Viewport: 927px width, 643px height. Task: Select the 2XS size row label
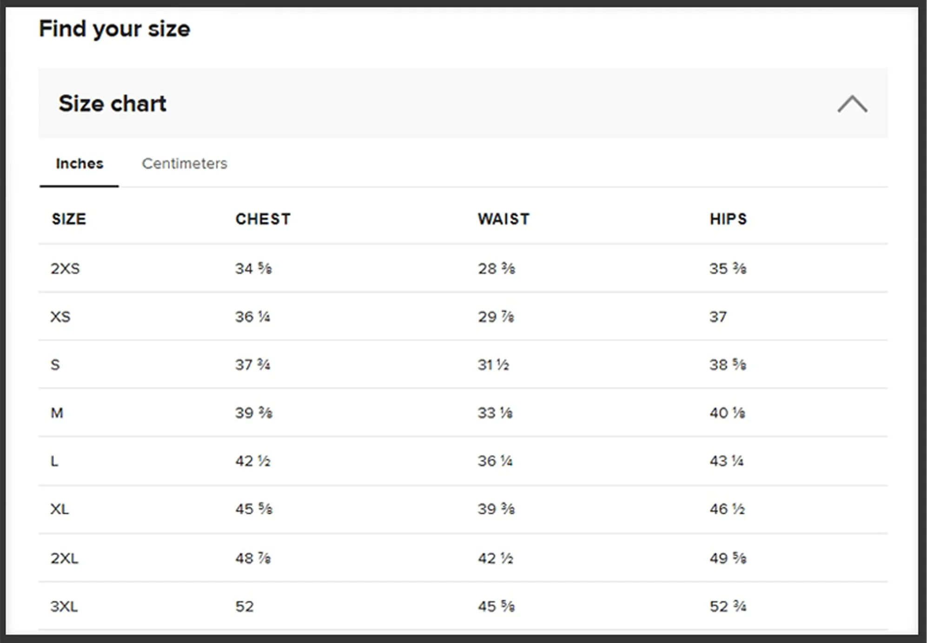pyautogui.click(x=65, y=269)
